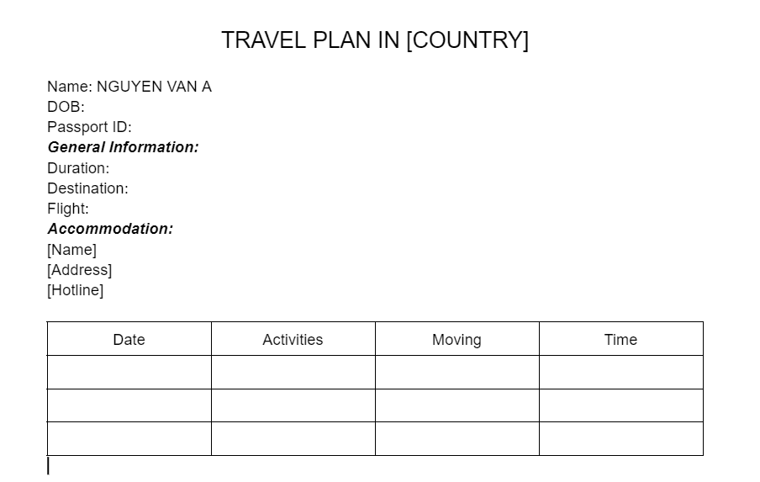Select the Moving header cell
The width and height of the screenshot is (760, 482).
click(457, 340)
